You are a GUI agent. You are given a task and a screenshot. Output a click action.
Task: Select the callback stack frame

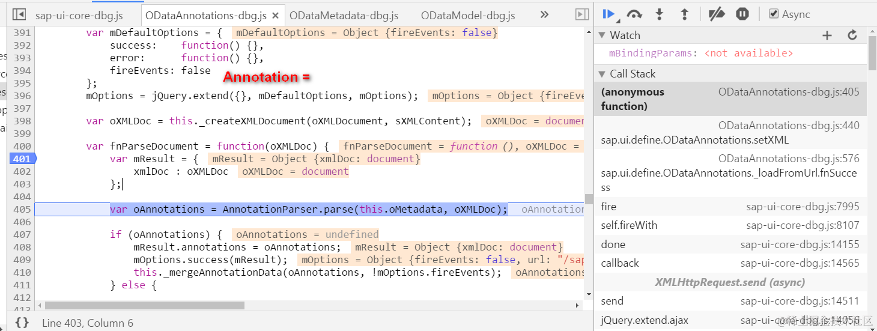(730, 263)
